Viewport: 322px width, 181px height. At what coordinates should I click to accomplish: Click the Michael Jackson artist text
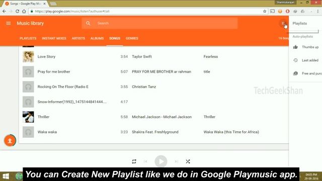[162, 117]
